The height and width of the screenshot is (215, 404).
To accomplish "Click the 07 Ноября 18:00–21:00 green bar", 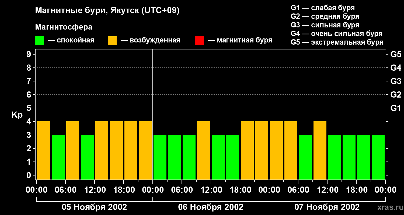I will [x=364, y=157].
